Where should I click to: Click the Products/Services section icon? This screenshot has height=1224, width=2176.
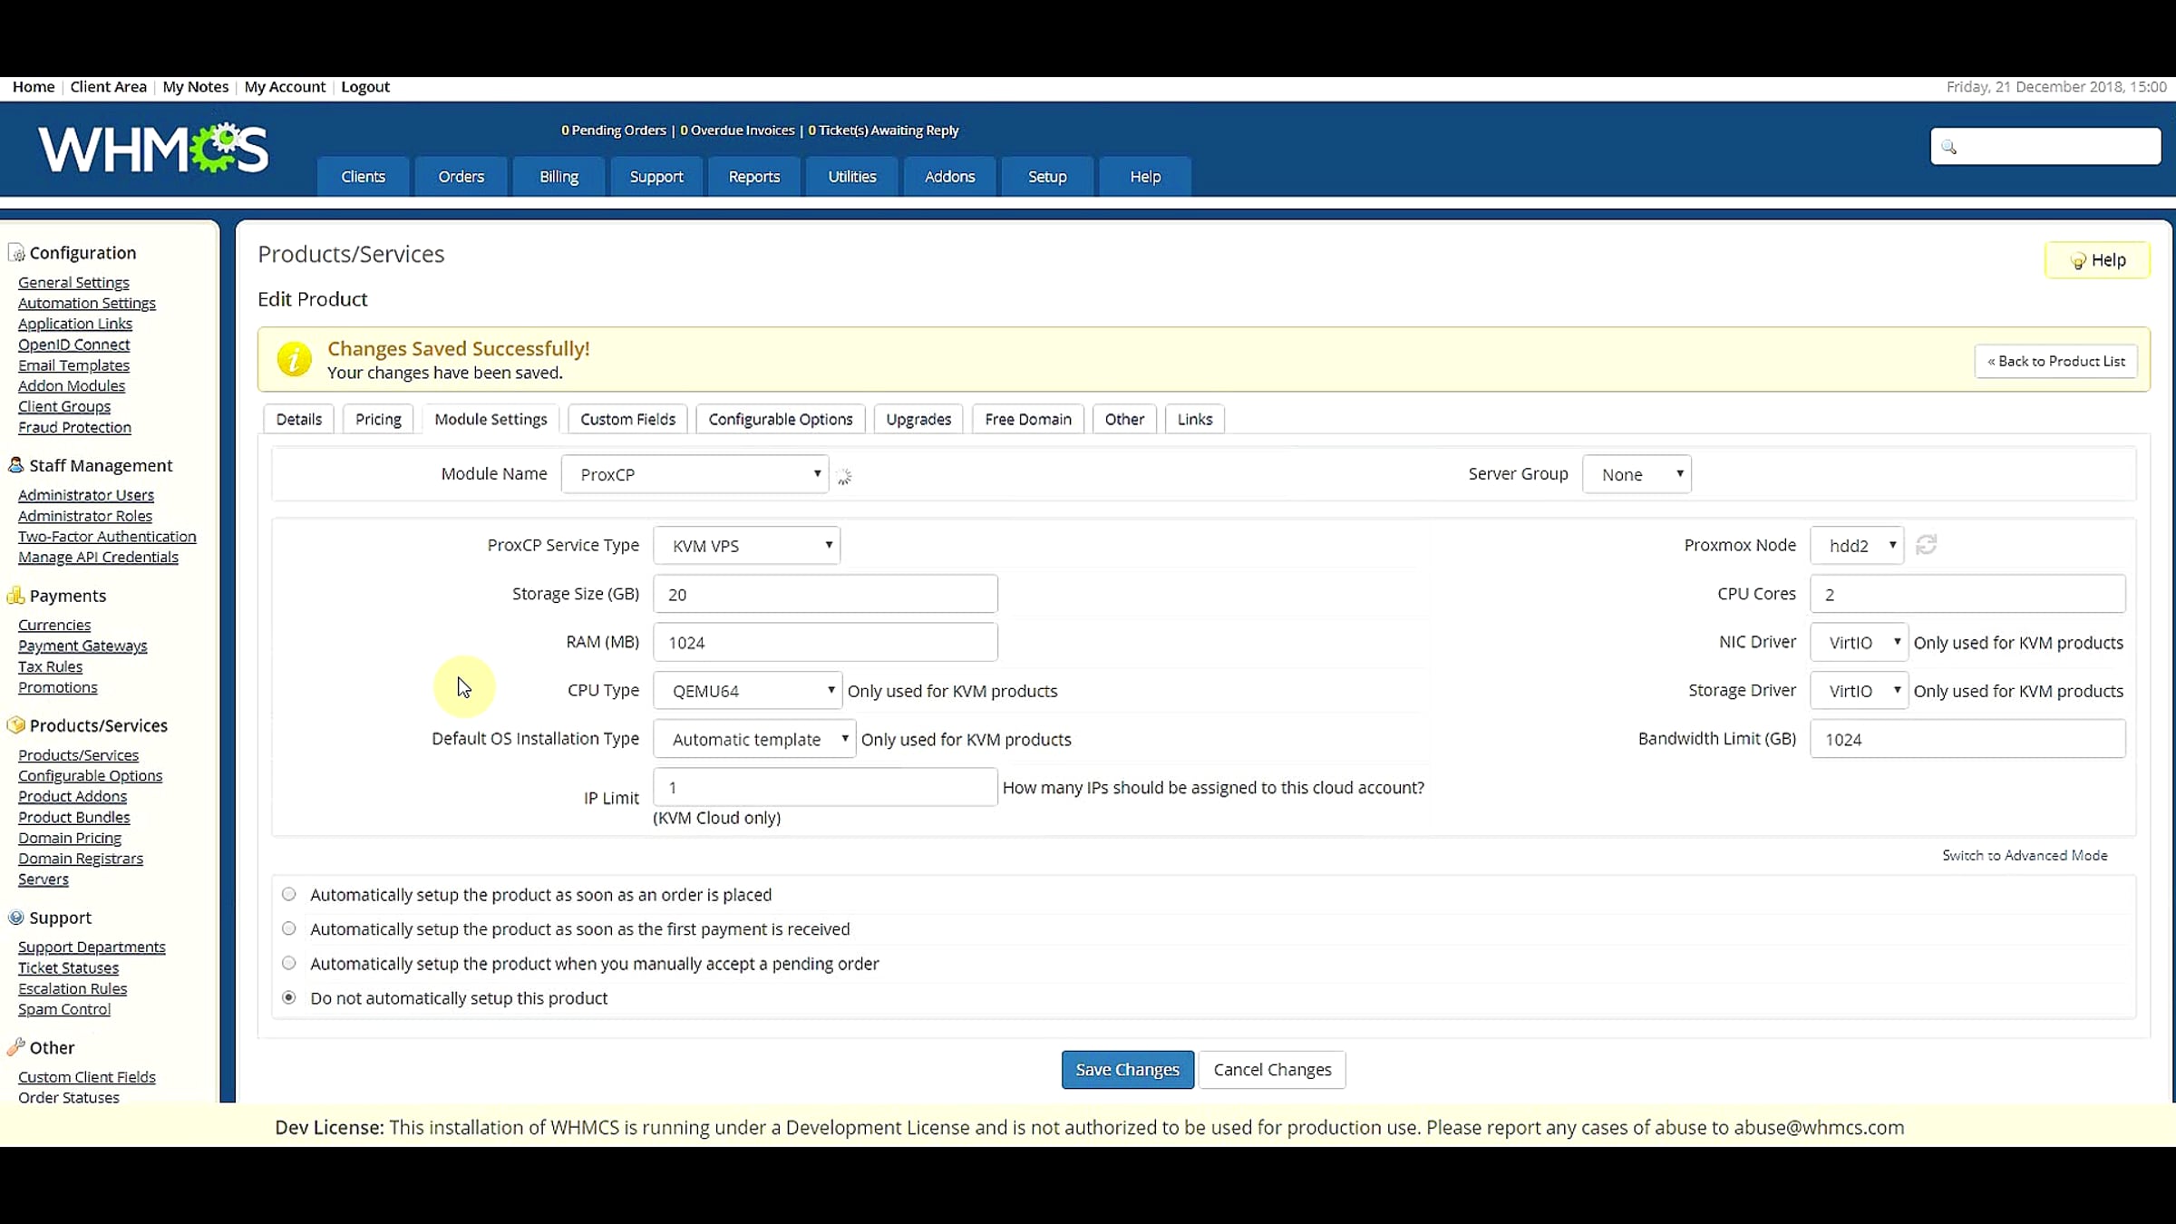pos(16,725)
